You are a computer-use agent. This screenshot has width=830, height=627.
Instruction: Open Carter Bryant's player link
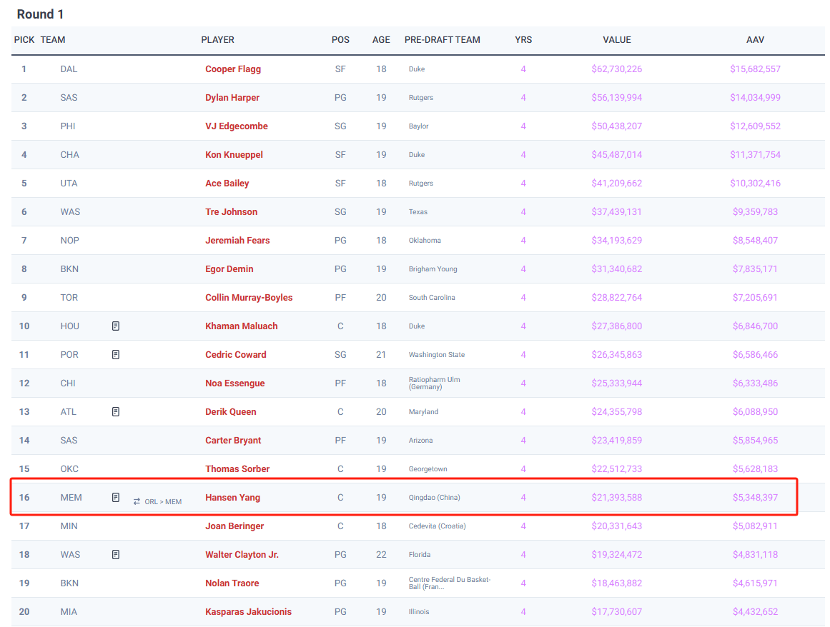coord(233,441)
